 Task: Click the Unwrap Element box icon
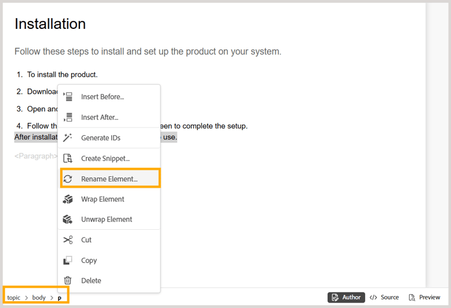pos(68,220)
